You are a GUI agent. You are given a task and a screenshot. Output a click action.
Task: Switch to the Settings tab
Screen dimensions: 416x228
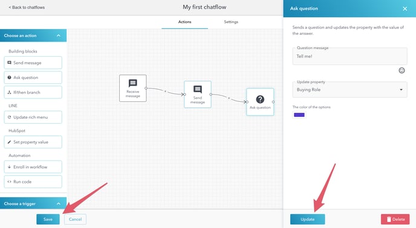point(231,22)
